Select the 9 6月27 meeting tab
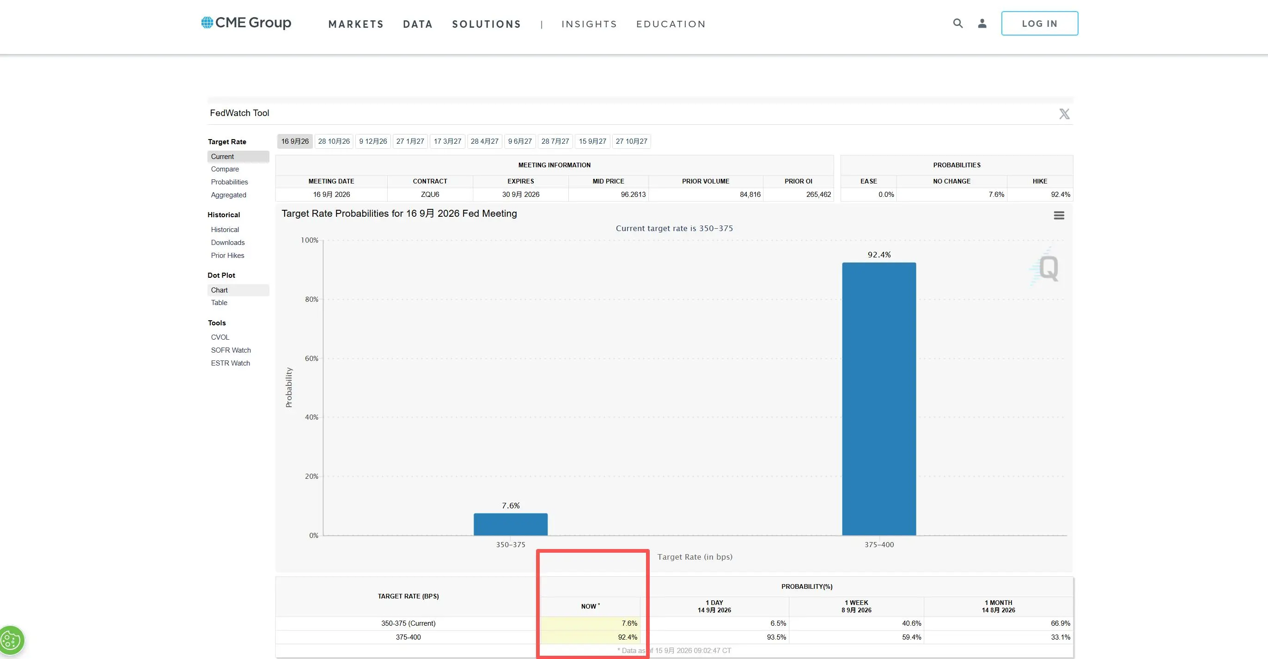The image size is (1268, 659). (520, 141)
